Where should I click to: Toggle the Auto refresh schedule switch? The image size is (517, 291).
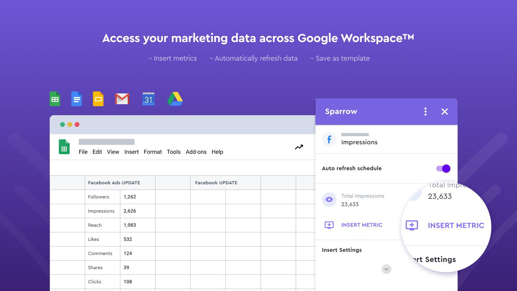(x=443, y=169)
